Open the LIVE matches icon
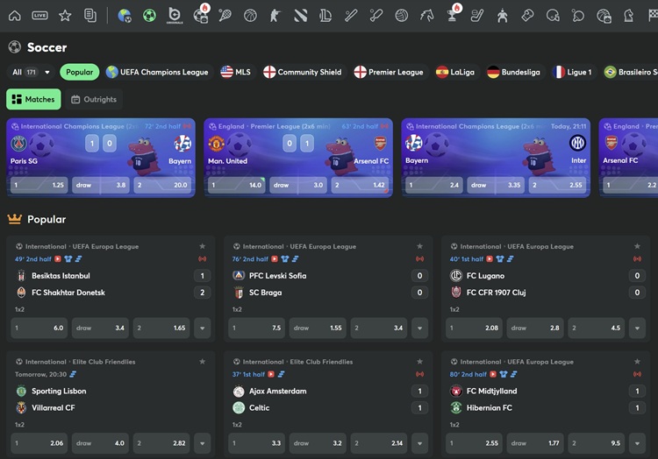Viewport: 658px width, 459px height. point(39,15)
